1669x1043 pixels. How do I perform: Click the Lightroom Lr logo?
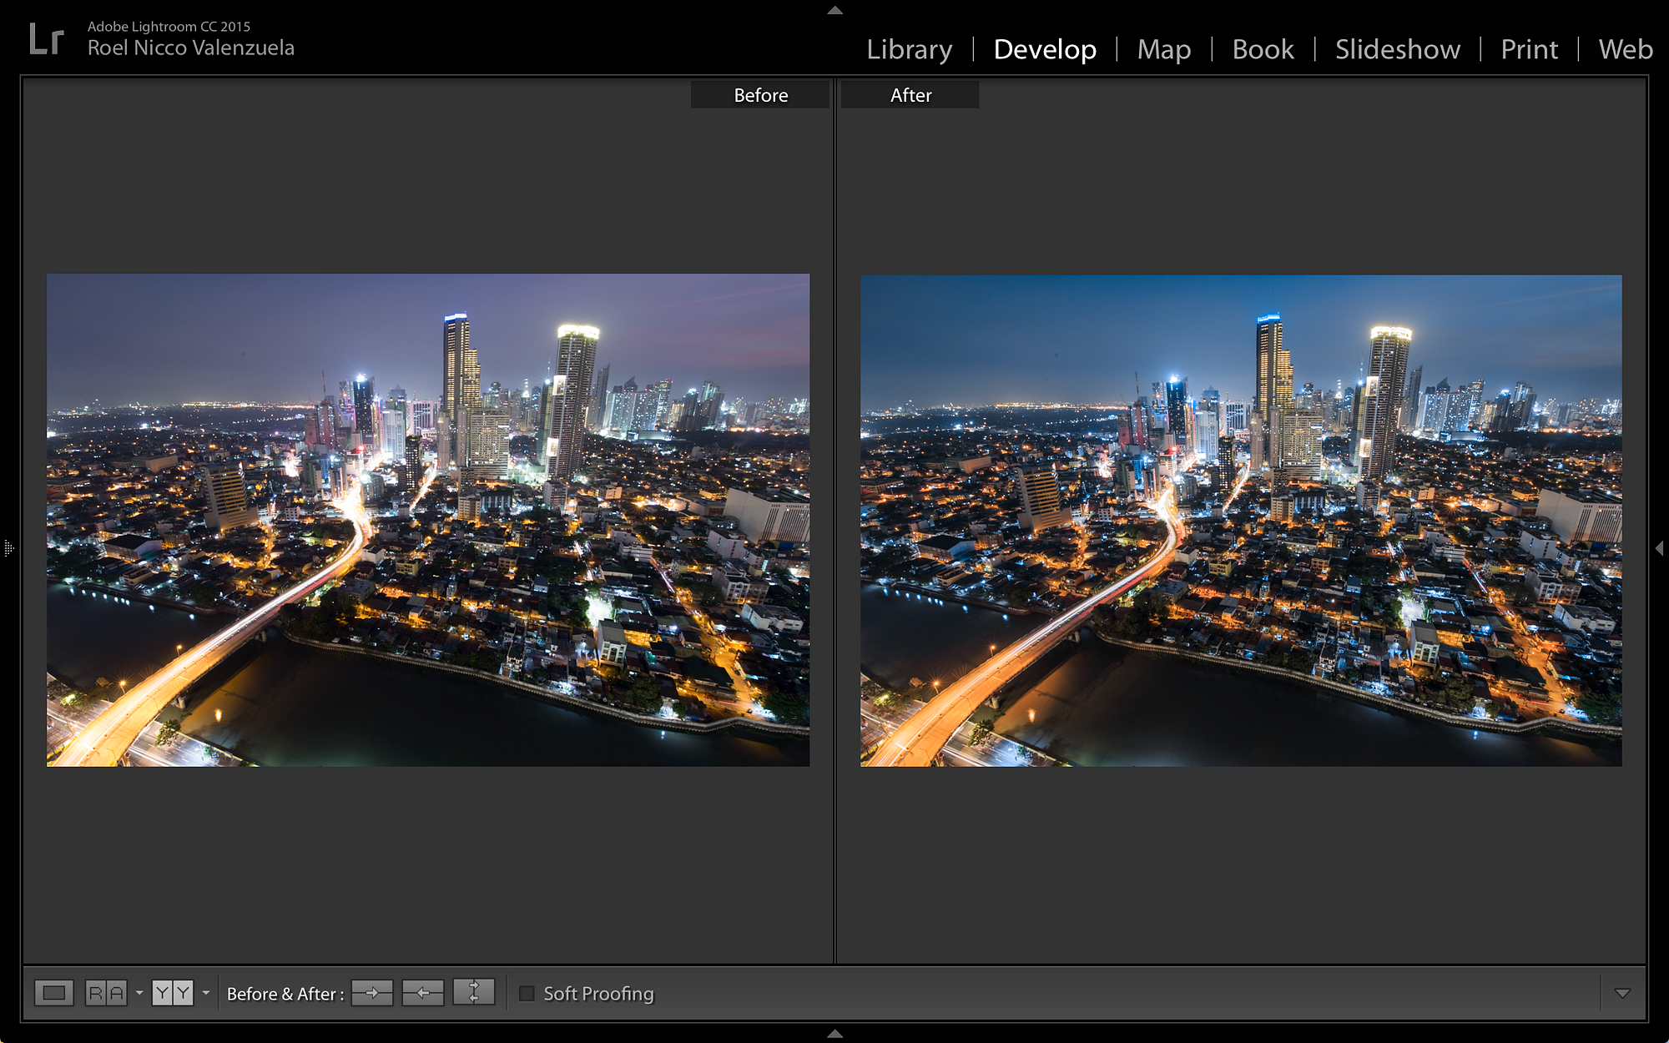coord(46,38)
